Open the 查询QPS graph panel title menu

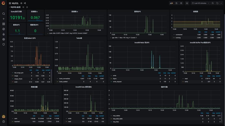tap(137, 12)
